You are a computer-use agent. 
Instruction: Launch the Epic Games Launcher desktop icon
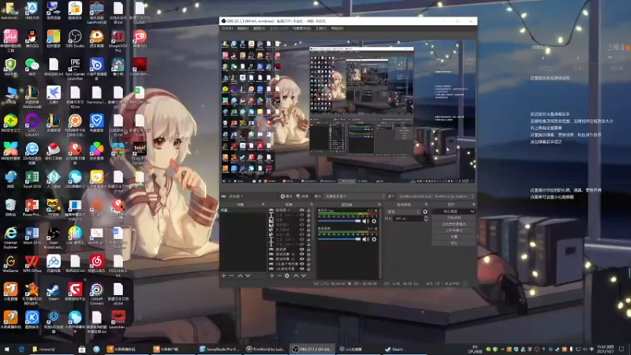tap(75, 67)
